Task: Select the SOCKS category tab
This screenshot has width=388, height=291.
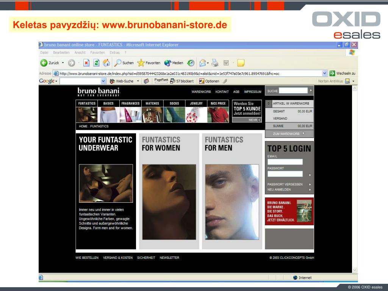Action: (x=174, y=103)
